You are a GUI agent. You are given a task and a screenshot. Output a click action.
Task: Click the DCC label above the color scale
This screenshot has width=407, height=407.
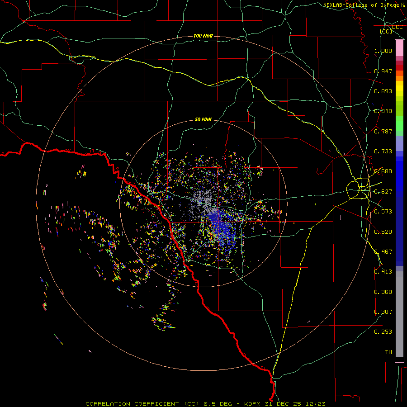point(397,27)
